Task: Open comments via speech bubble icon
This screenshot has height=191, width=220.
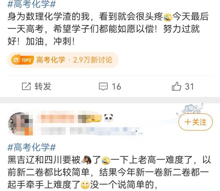Action: coord(103,87)
